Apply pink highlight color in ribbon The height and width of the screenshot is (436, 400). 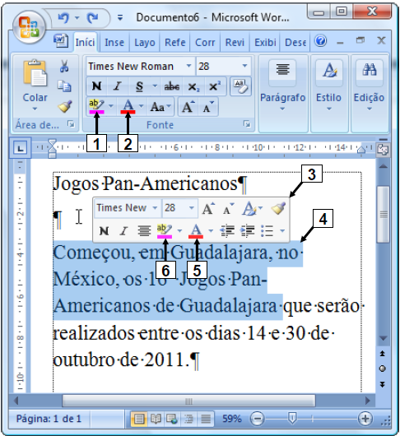tap(96, 106)
